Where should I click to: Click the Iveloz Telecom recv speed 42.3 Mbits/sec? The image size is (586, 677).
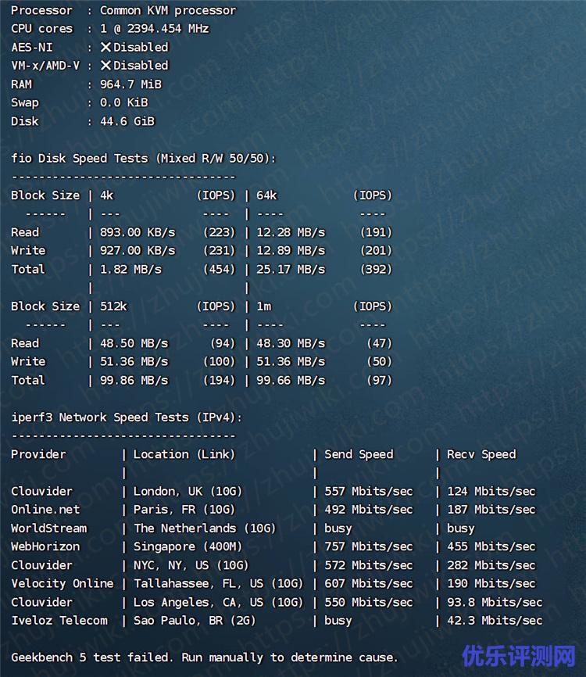pos(494,621)
